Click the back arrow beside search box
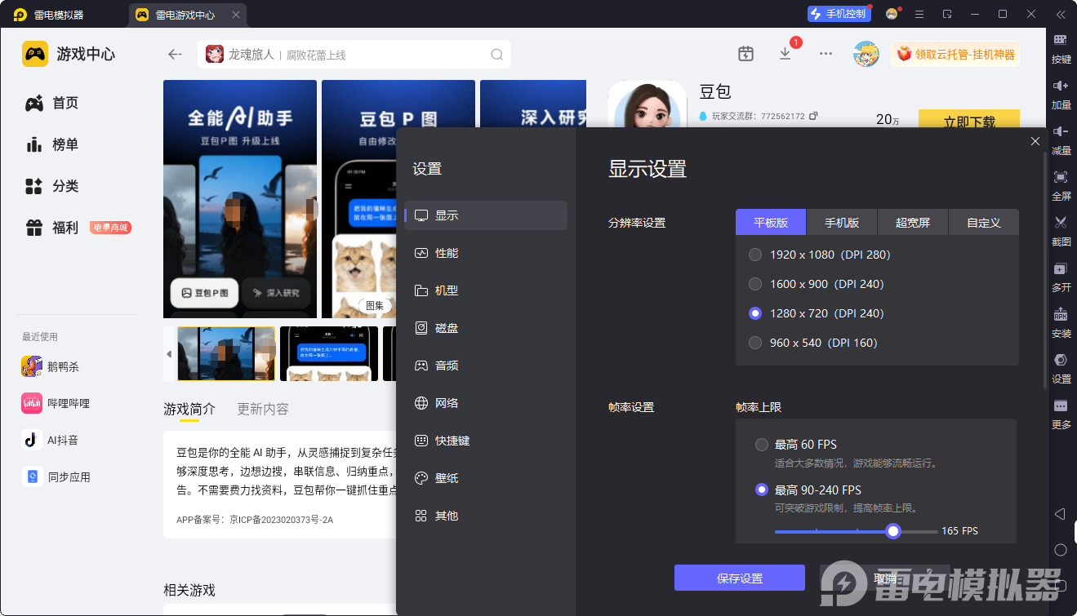 [175, 55]
